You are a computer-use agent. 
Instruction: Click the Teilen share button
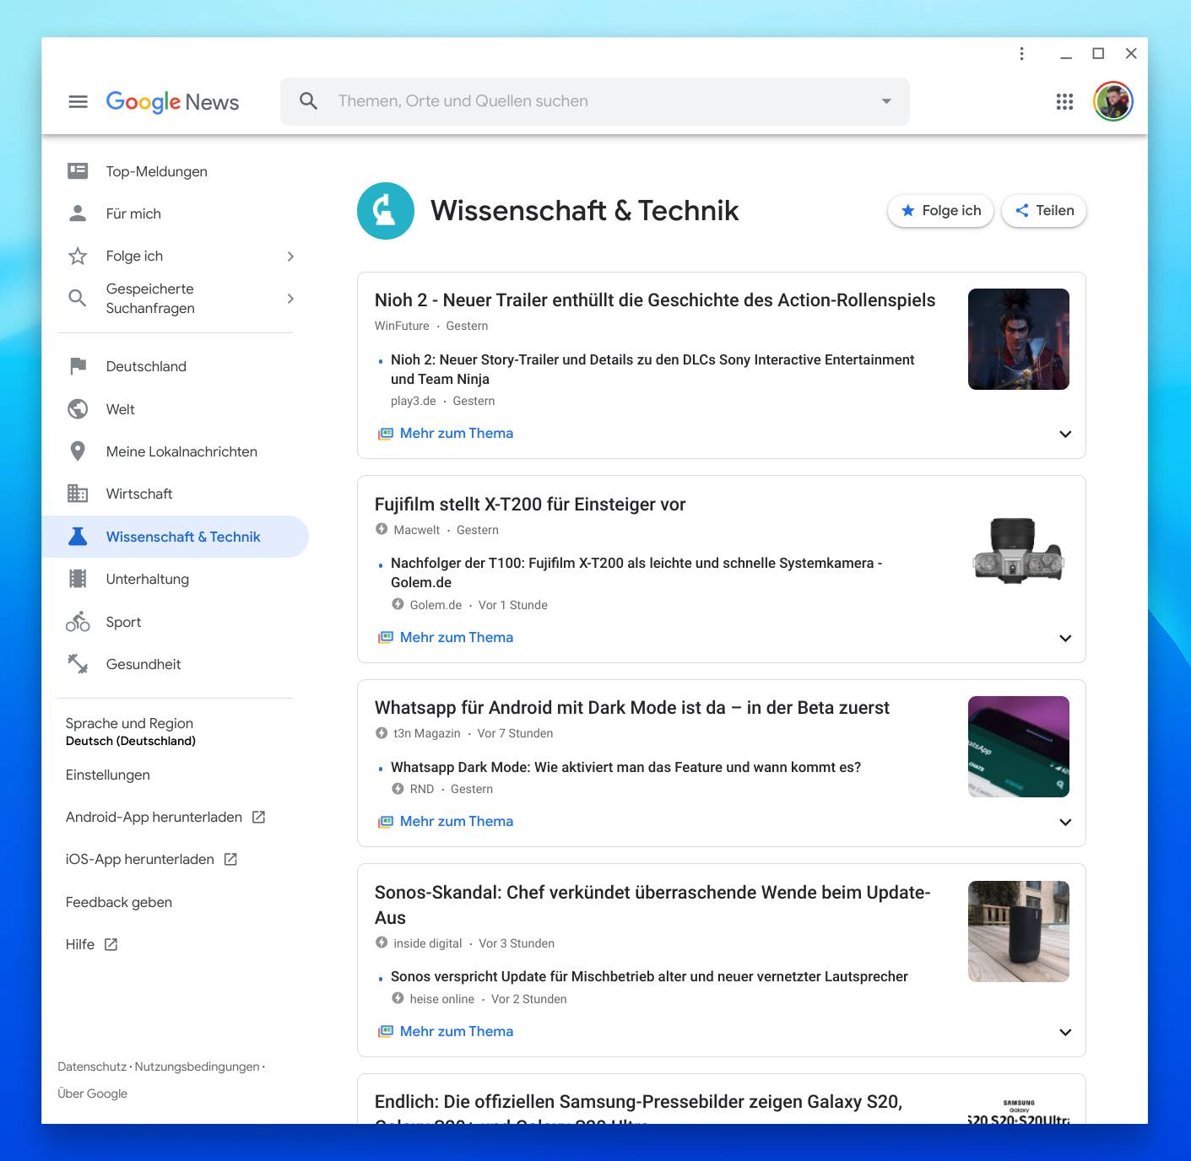(x=1044, y=211)
